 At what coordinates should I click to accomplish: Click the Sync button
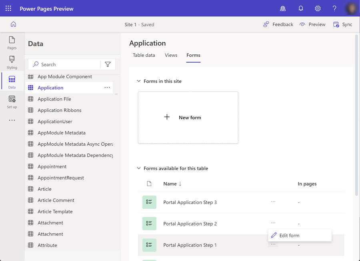pos(343,24)
